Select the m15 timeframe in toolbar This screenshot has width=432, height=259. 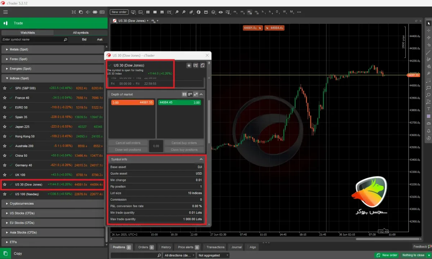[250, 12]
